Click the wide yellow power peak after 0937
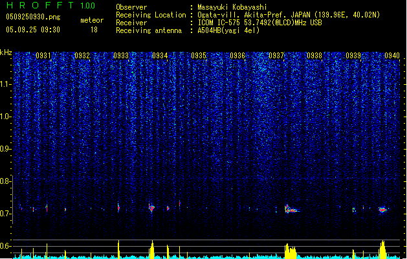The height and width of the screenshot is (259, 407). coord(290,251)
